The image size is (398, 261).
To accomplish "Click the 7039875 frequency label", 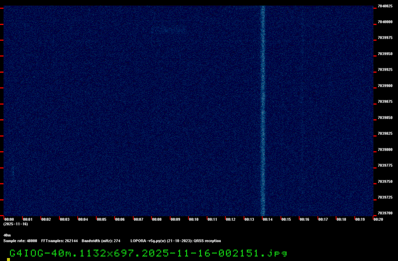I will pos(385,101).
